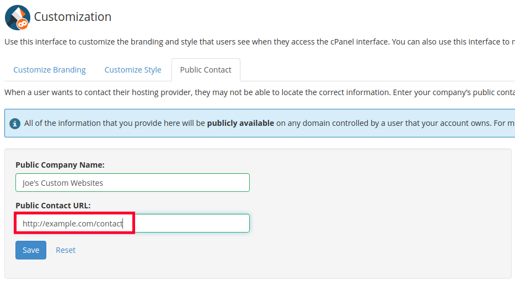Open the Customize Style tab
The image size is (515, 282).
tap(133, 70)
